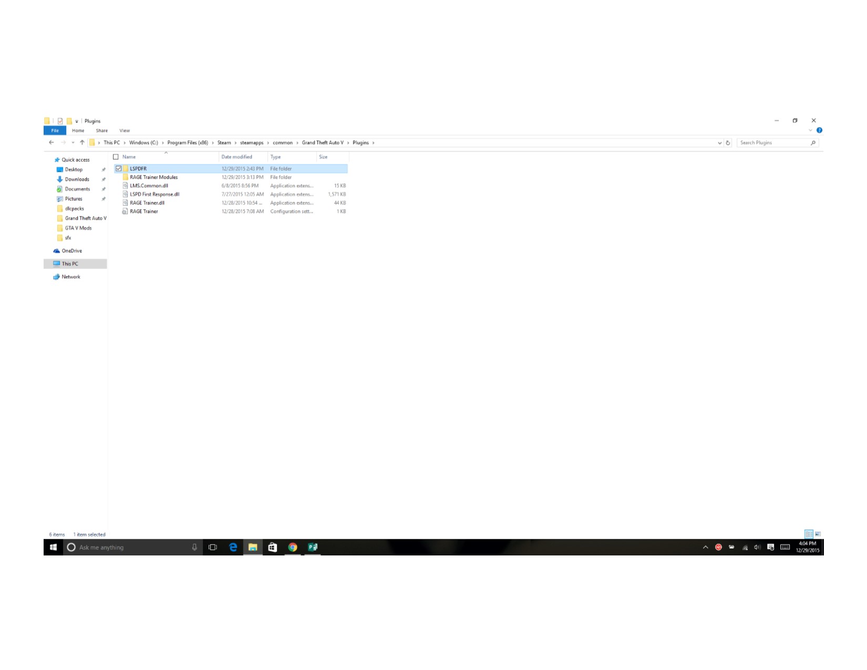The image size is (867, 670).
Task: Open Explorer help with the question mark icon
Action: (819, 130)
